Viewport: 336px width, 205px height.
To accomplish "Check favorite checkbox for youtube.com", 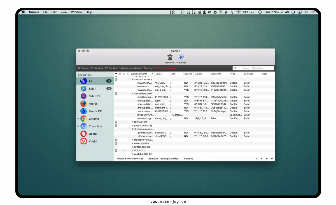I will 116,154.
